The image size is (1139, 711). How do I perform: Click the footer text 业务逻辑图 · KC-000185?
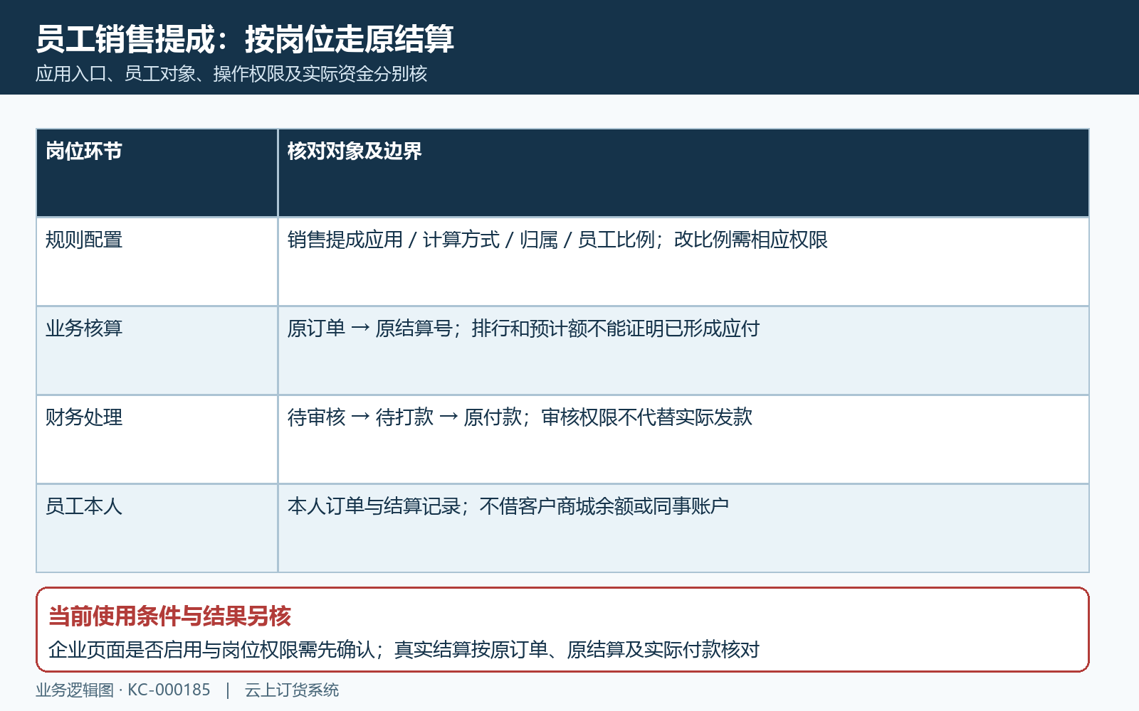pyautogui.click(x=123, y=690)
